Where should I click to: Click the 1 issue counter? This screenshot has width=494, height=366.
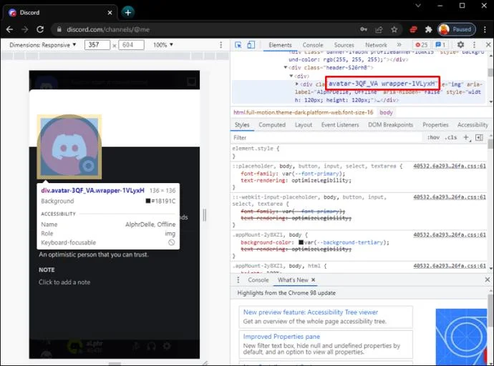pos(441,44)
